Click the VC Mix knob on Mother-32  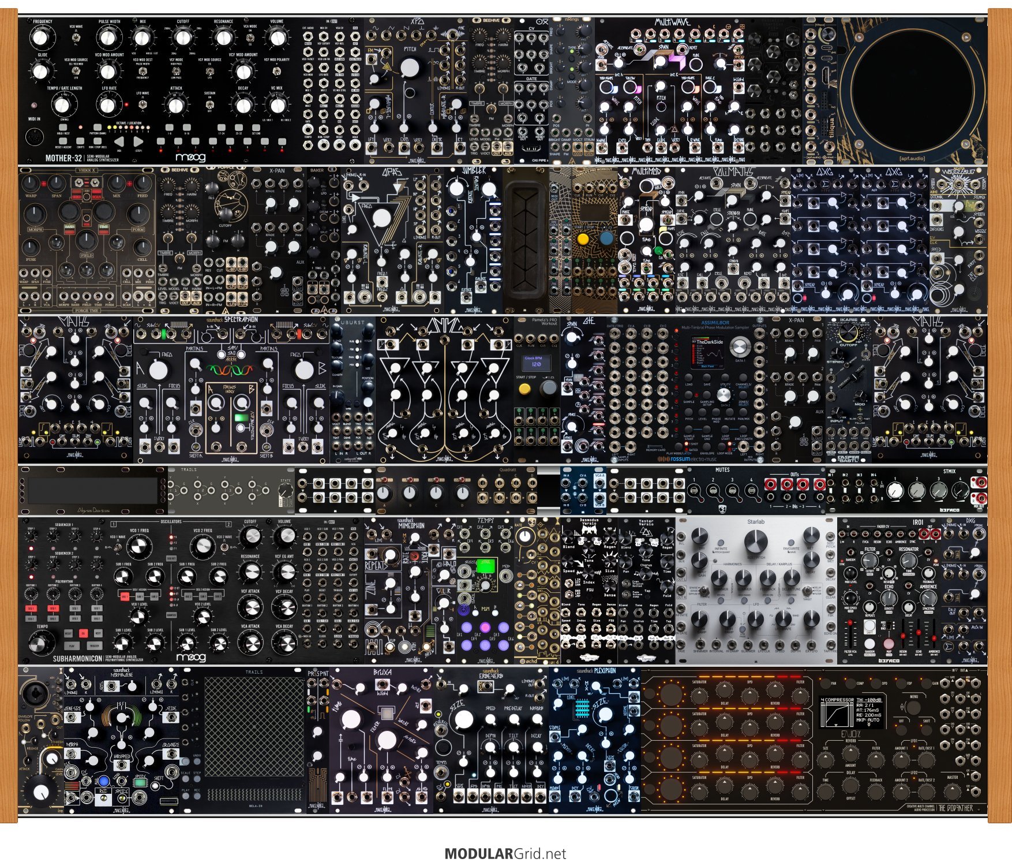coord(277,105)
